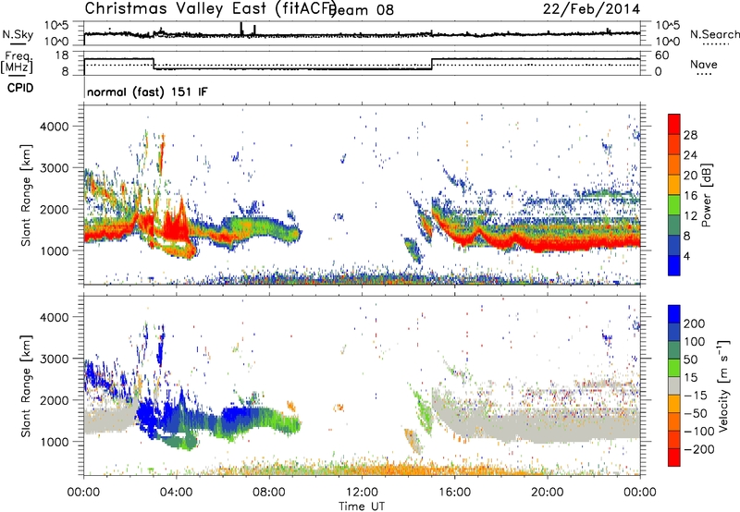740x512 pixels.
Task: Click the 'N.Sky' legend label
Action: click(x=18, y=34)
